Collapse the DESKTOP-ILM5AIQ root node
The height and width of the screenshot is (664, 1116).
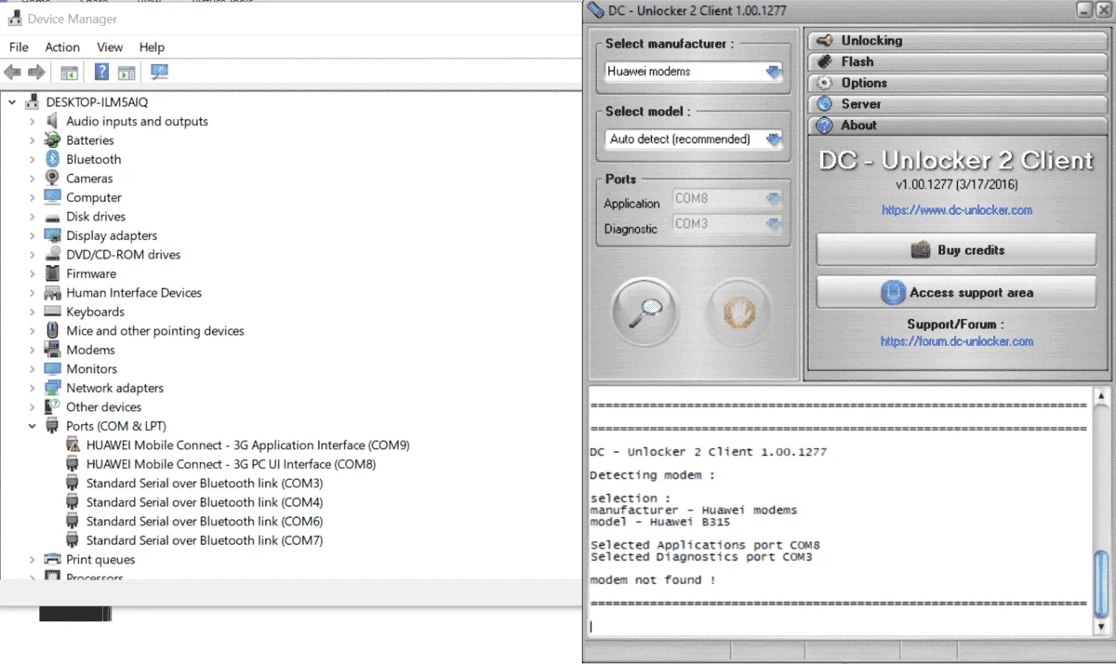(x=12, y=102)
